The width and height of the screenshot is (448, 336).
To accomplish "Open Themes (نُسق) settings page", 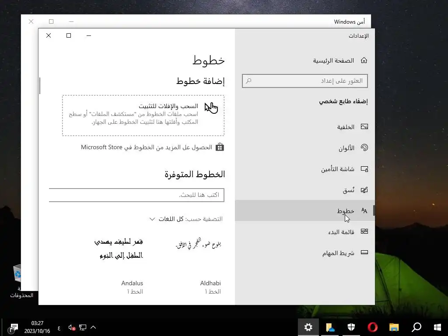I will [304, 190].
